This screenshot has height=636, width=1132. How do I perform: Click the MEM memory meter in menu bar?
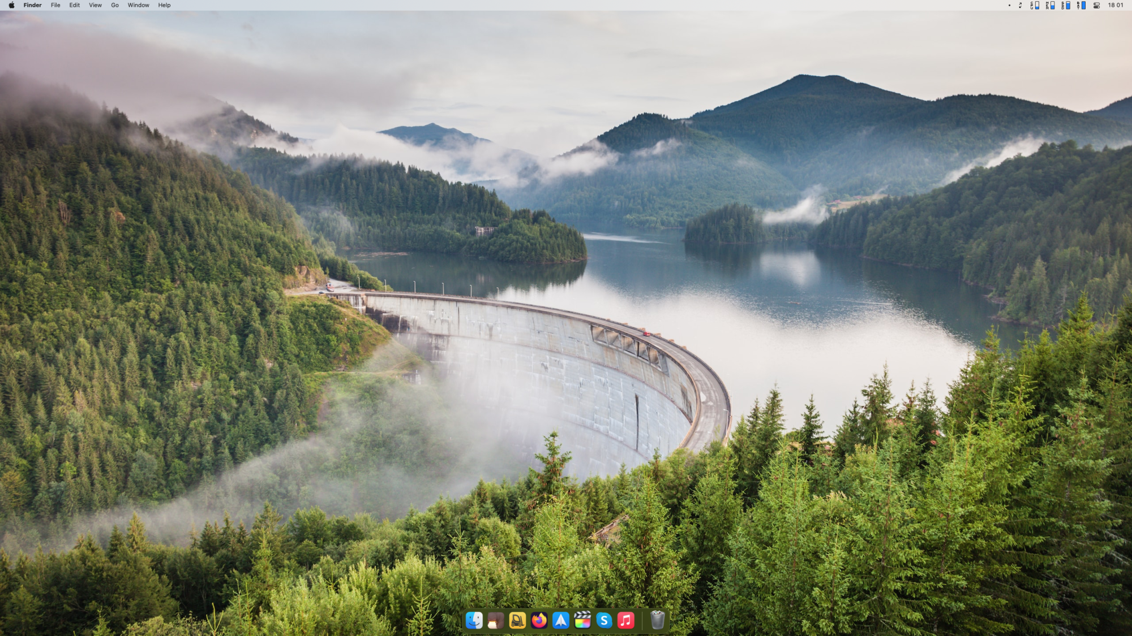pyautogui.click(x=1050, y=5)
